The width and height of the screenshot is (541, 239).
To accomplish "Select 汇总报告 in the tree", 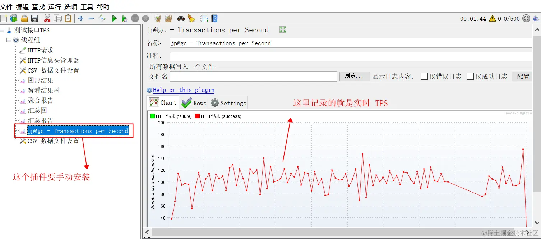I will 41,121.
